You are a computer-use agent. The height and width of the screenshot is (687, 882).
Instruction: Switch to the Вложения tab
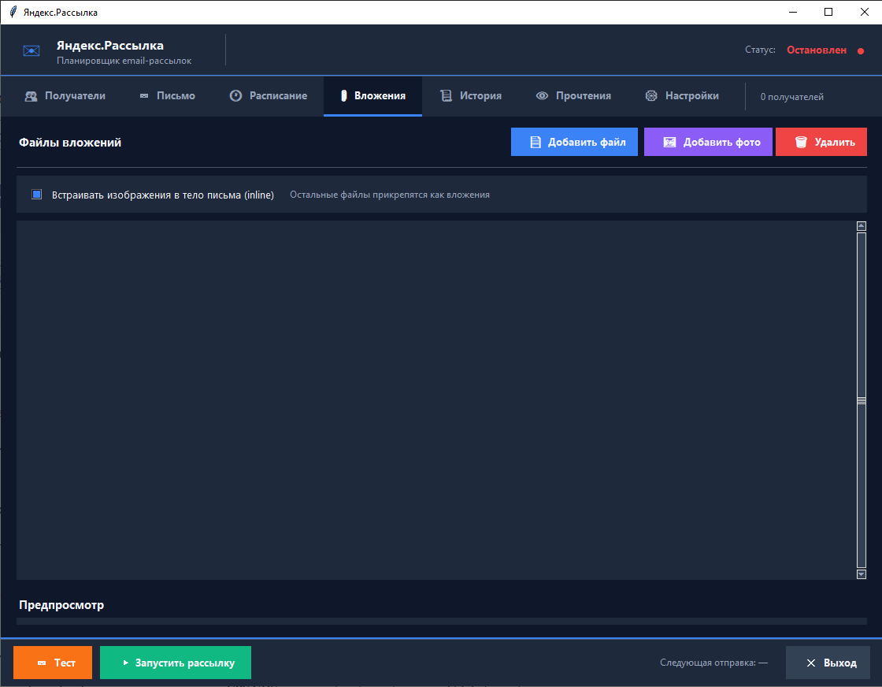(x=372, y=96)
